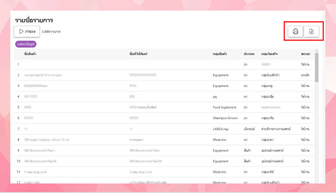
Task: Select Equipment cell in row 3
Action: (x=221, y=86)
